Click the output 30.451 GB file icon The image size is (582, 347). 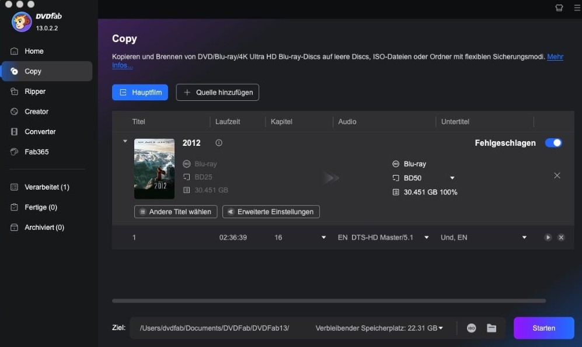(x=396, y=192)
